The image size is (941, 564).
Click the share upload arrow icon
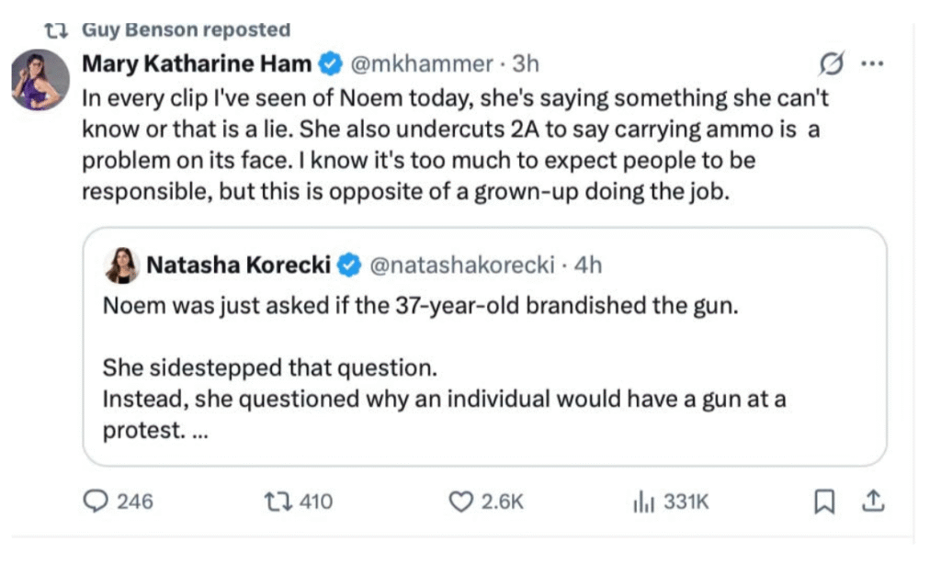point(873,502)
